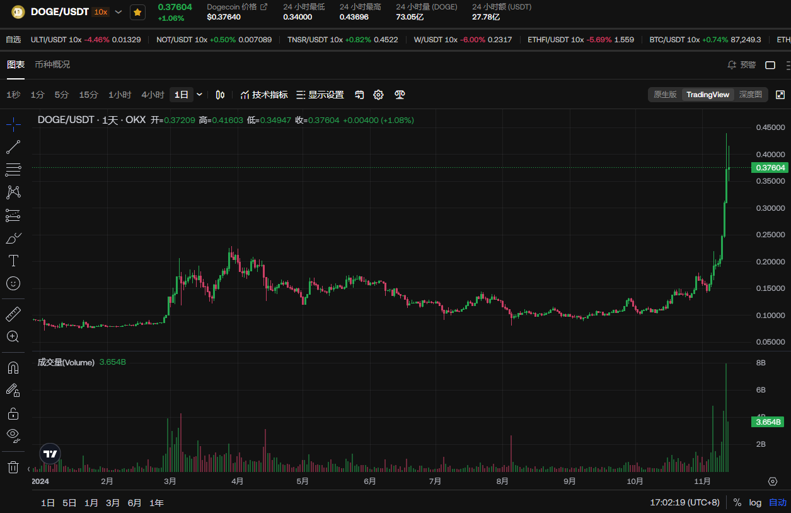Select the crosshair cursor tool
Viewport: 791px width, 513px height.
13,124
